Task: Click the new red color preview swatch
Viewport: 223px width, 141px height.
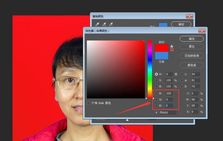Action: (x=162, y=48)
